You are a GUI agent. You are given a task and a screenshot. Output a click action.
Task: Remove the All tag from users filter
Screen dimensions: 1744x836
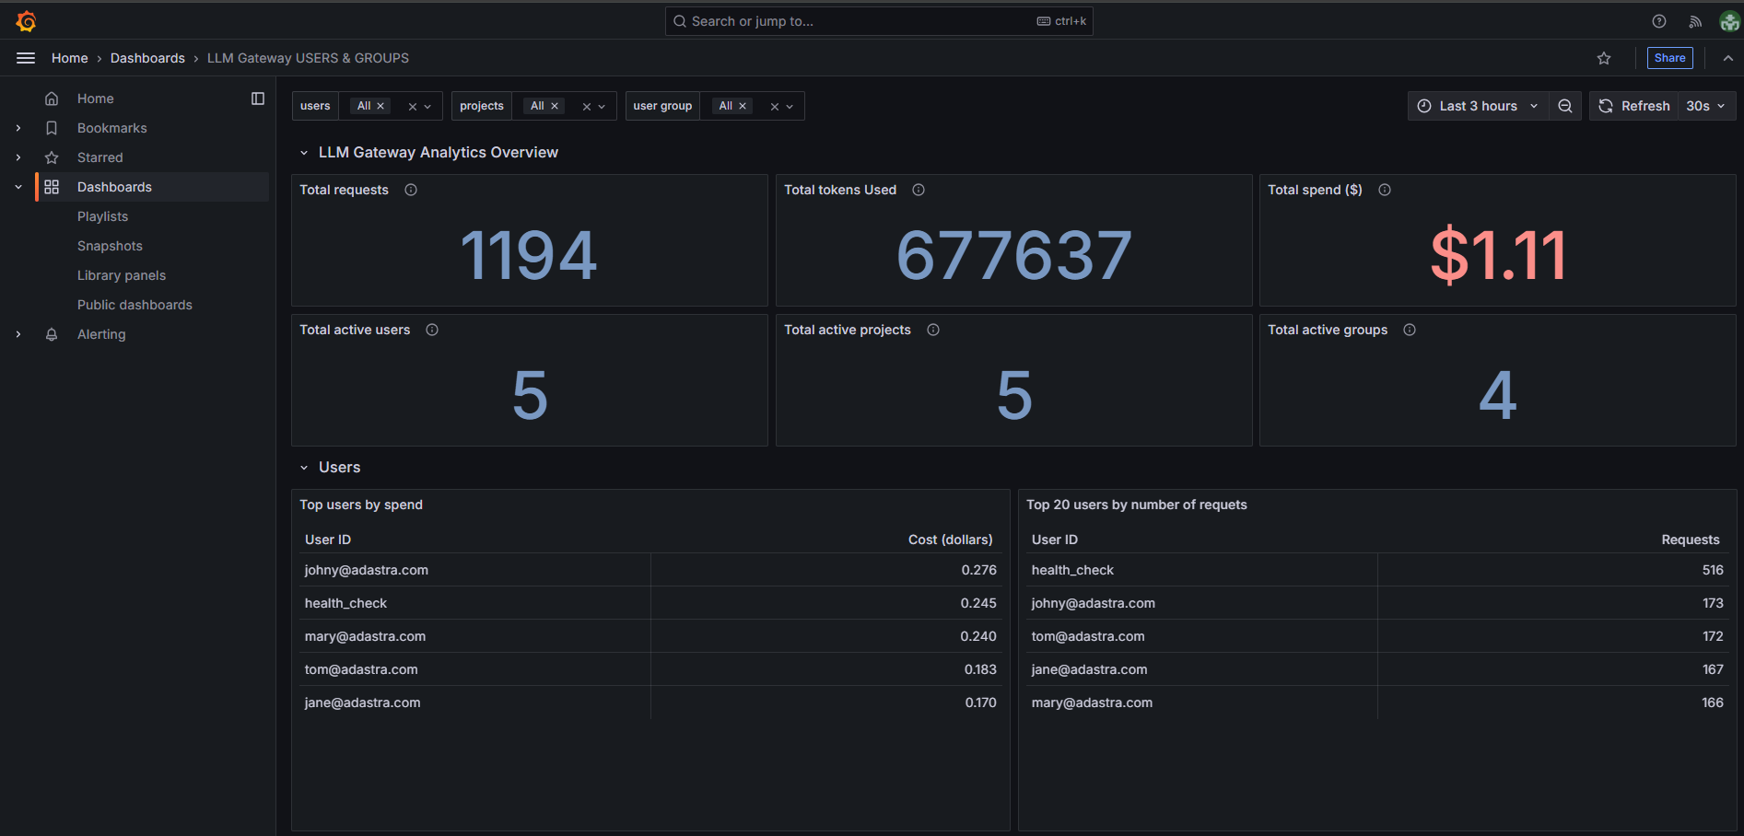click(x=380, y=106)
